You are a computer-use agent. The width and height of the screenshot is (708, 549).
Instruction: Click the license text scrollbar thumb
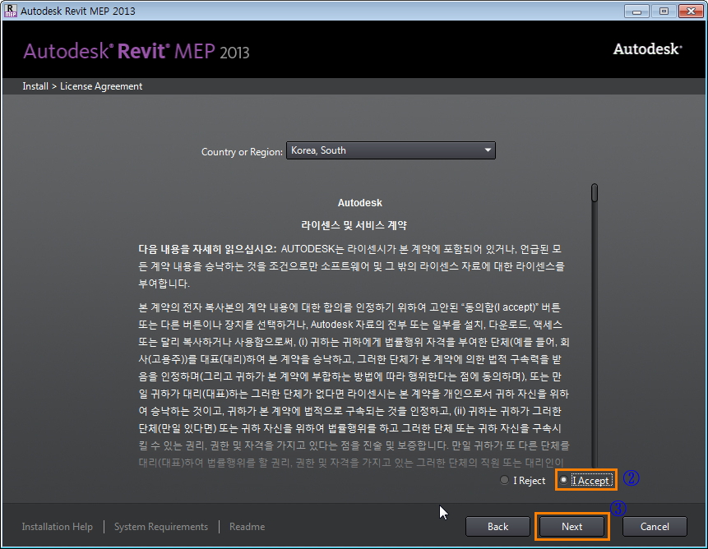594,193
